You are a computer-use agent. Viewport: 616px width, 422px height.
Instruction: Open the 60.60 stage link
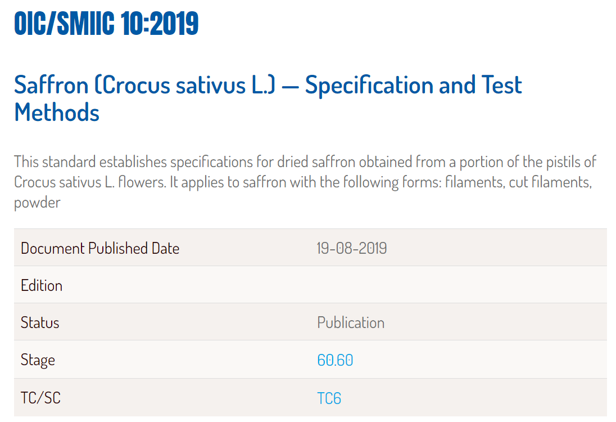[x=335, y=360]
